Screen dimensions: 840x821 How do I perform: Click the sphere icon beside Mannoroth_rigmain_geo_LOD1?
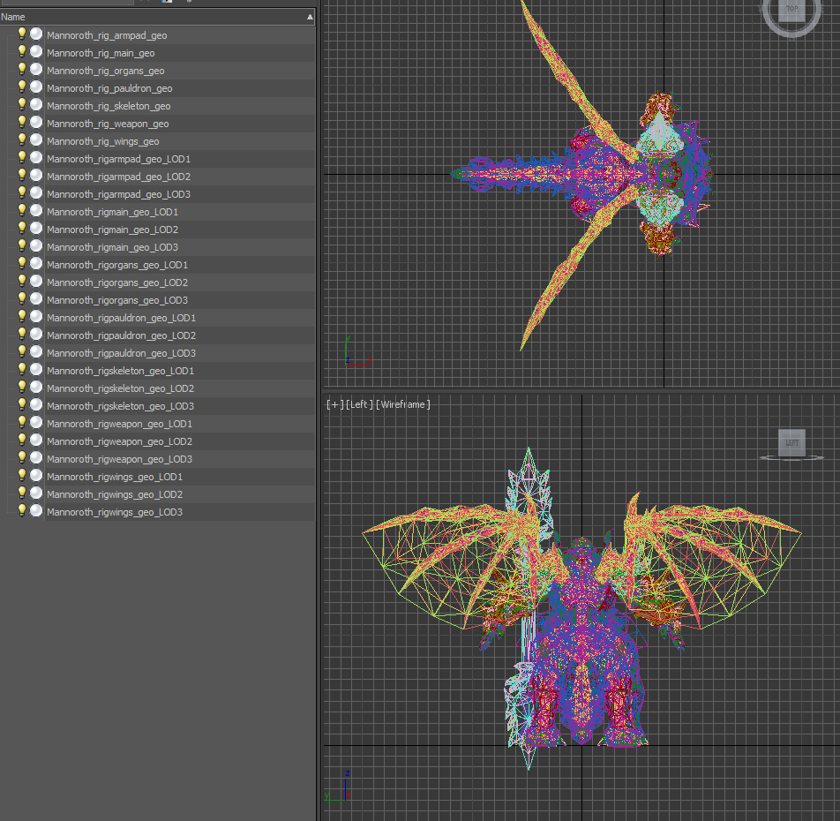36,211
